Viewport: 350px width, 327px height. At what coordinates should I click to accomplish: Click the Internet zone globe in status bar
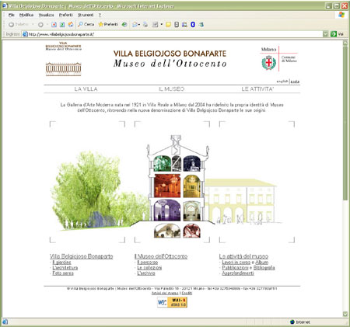click(x=292, y=322)
